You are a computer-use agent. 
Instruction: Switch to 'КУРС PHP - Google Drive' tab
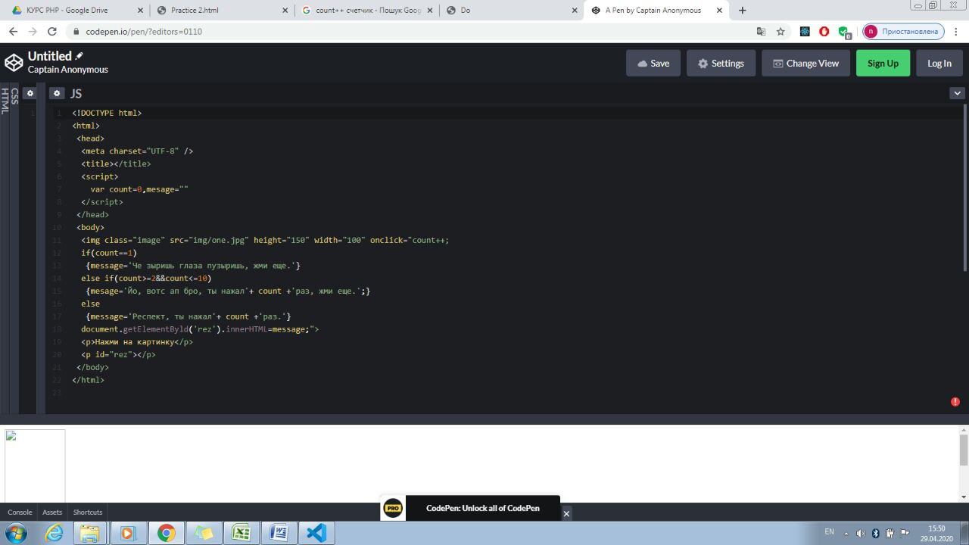75,11
